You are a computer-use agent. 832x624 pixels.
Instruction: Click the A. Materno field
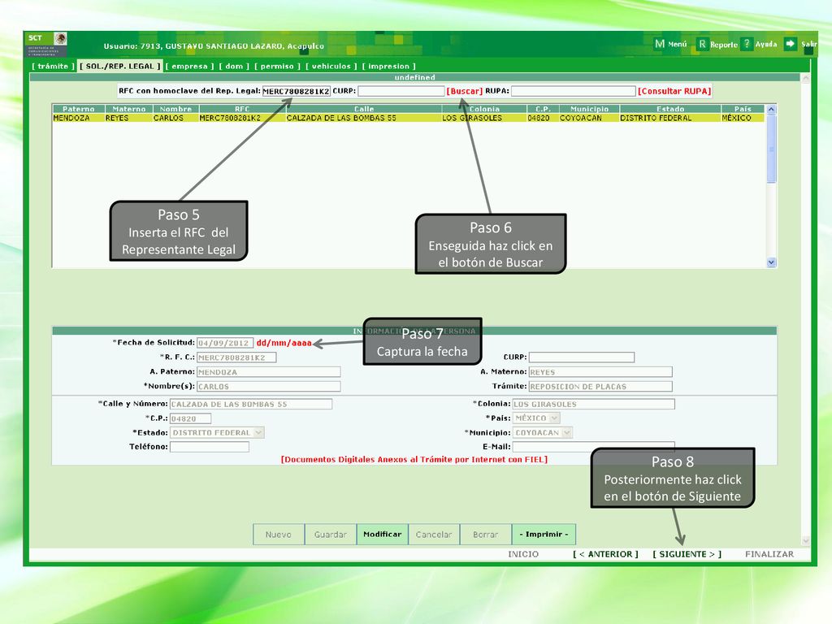click(600, 372)
